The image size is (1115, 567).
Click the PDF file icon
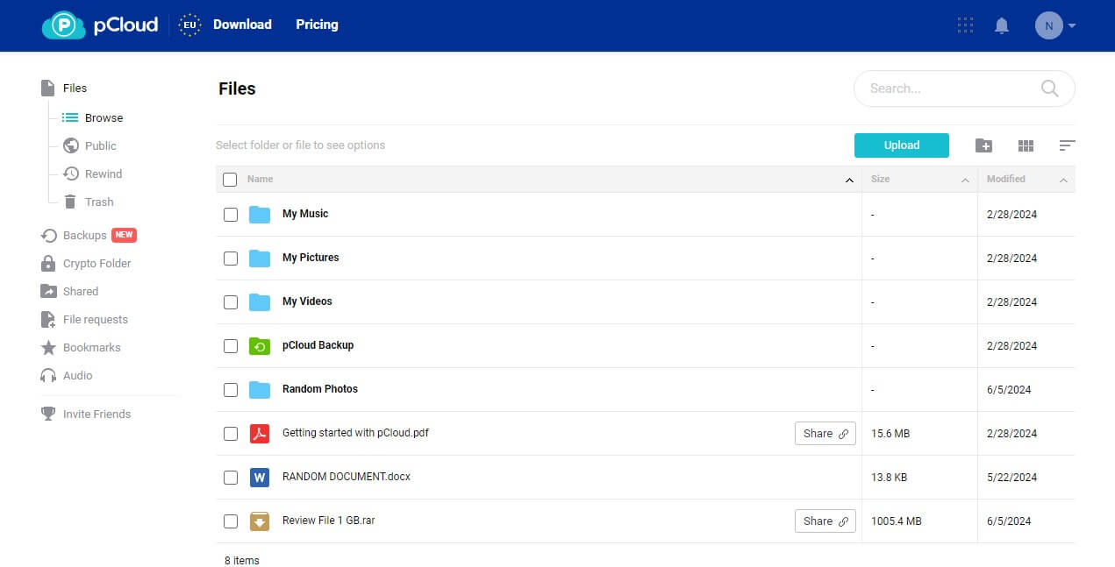259,434
